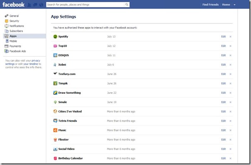Remove the Top10 app

[x=230, y=46]
